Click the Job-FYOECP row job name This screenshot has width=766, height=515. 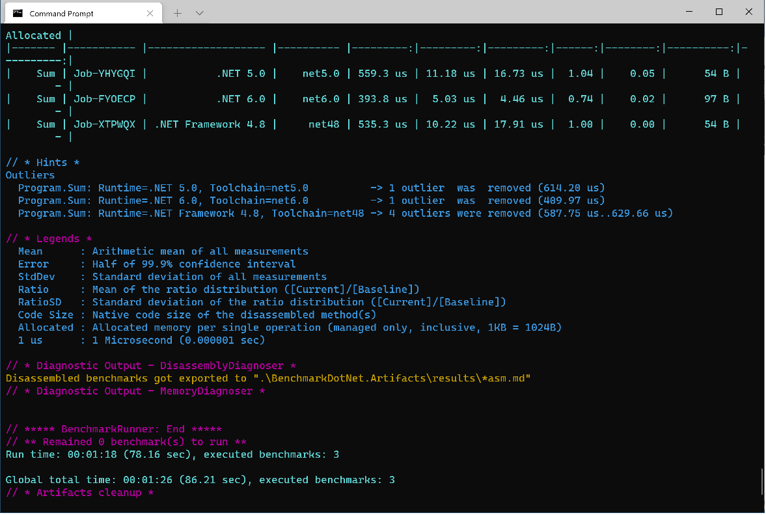pyautogui.click(x=104, y=99)
